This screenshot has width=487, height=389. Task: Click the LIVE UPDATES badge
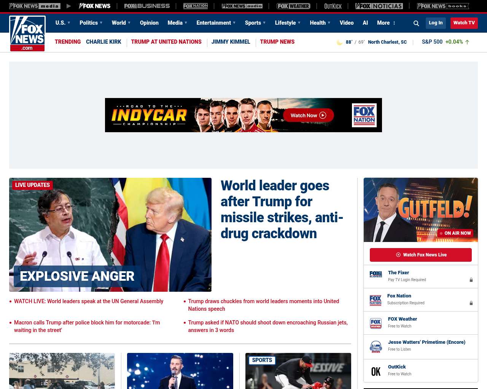(32, 185)
